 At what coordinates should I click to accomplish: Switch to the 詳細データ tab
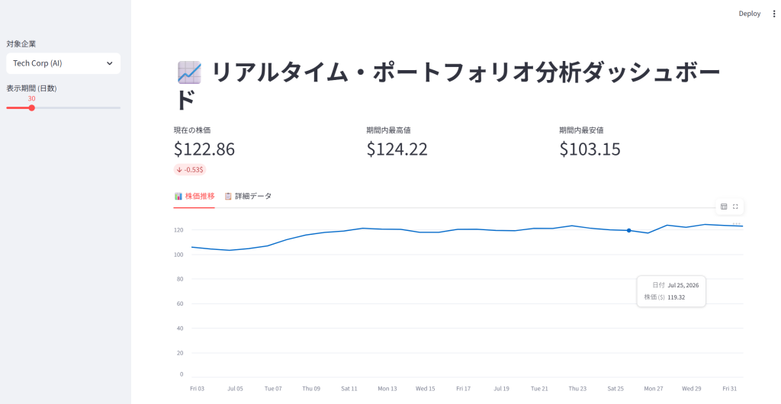click(248, 196)
